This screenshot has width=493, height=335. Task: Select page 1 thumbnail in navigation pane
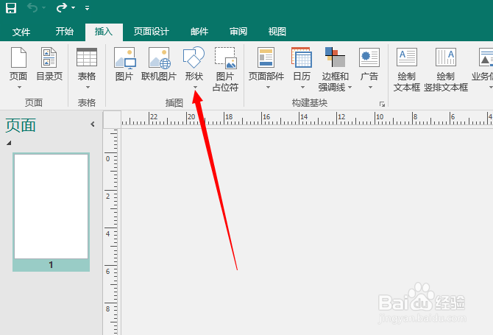pyautogui.click(x=51, y=212)
